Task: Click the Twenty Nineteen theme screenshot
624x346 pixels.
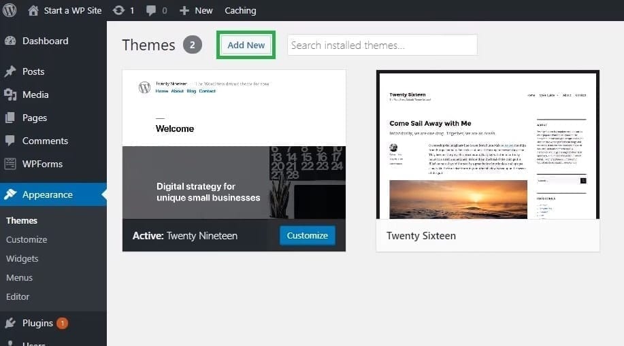Action: click(234, 144)
